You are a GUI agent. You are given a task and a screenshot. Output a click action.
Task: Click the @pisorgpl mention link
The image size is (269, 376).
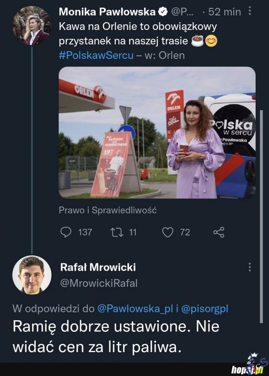pos(206,308)
